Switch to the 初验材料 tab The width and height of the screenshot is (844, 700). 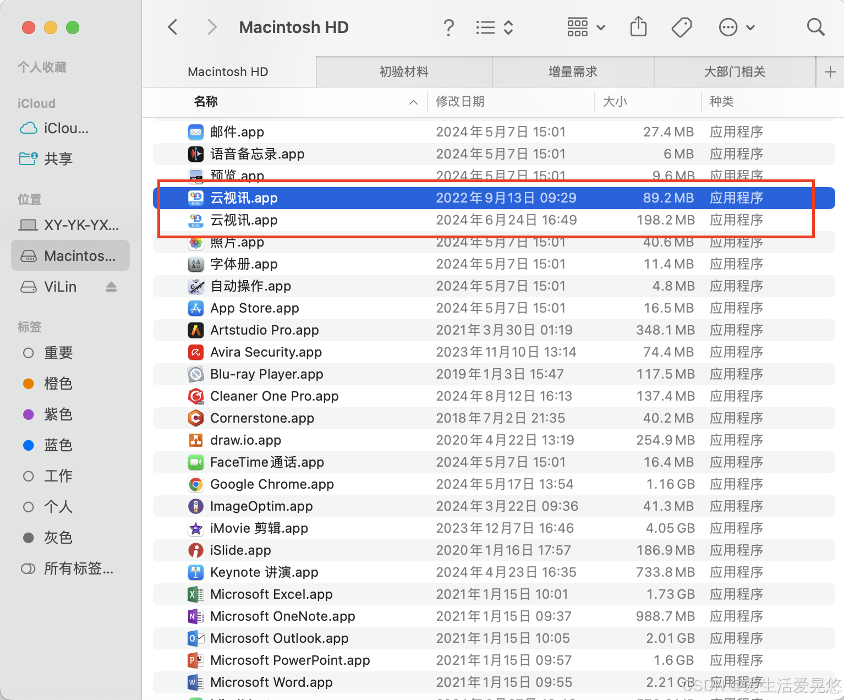point(403,72)
